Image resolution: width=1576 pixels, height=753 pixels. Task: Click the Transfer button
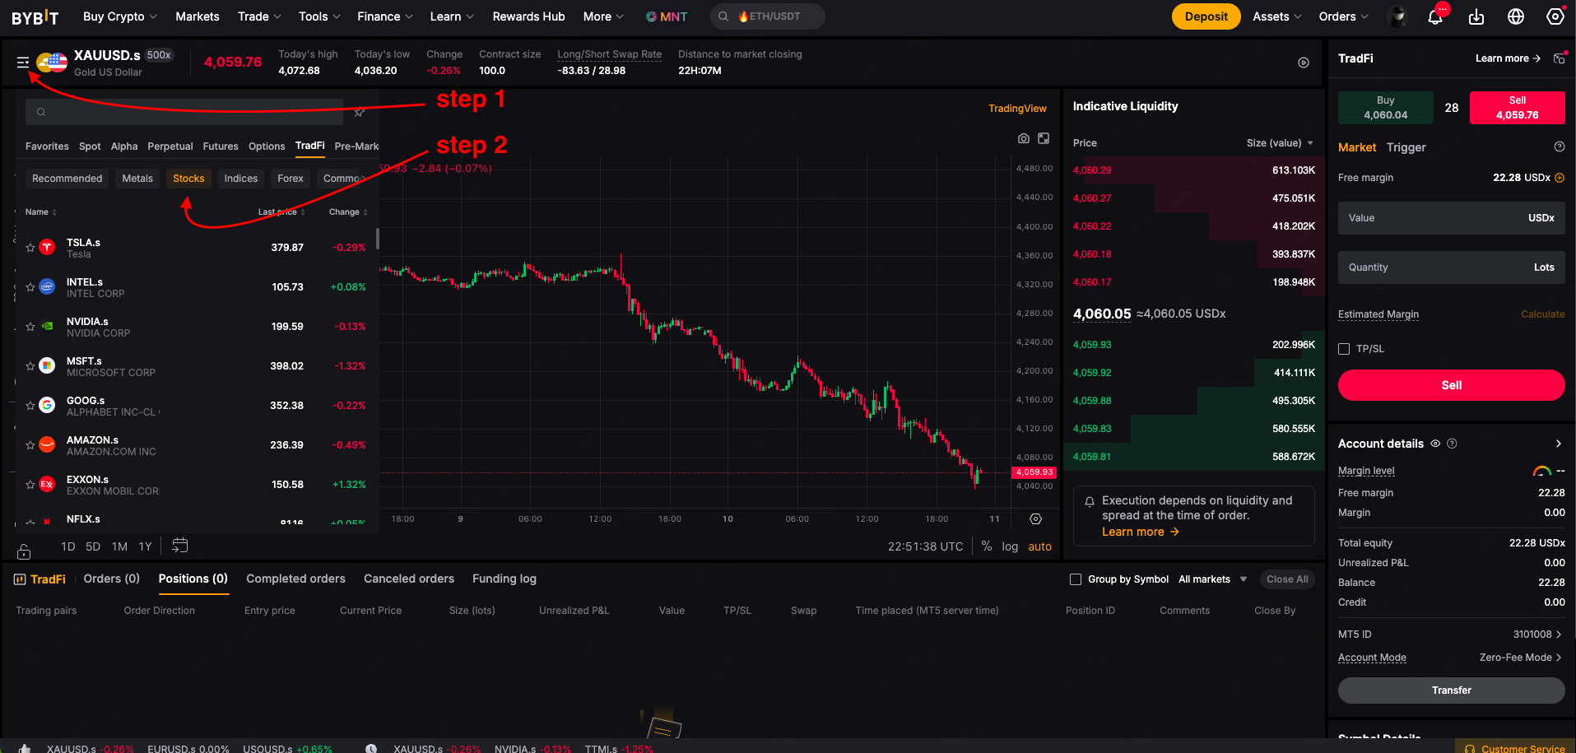(1451, 690)
